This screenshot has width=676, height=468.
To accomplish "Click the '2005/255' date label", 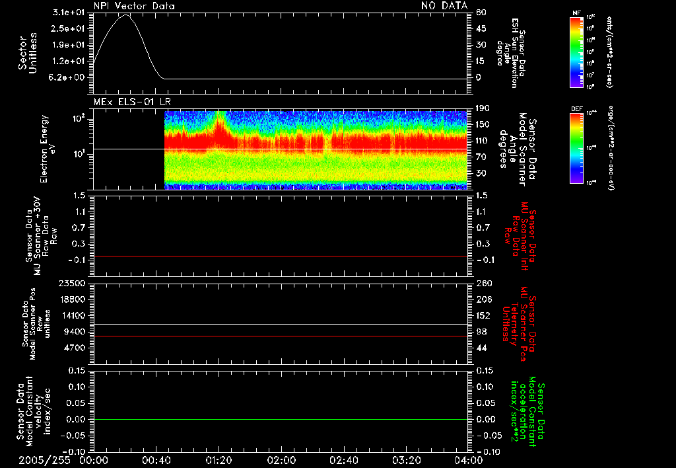I will [44, 460].
